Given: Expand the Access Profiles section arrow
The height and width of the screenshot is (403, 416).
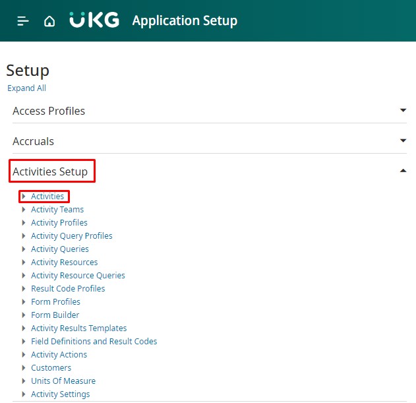Looking at the screenshot, I should [403, 111].
